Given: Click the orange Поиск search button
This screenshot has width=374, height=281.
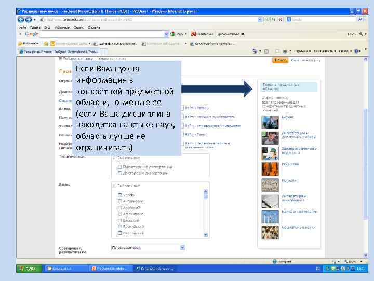Looking at the screenshot, I should tap(280, 60).
